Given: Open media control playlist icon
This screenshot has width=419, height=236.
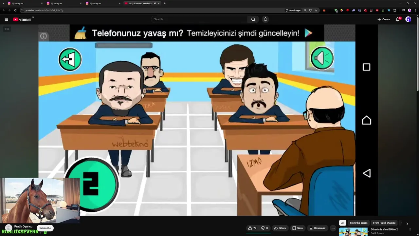Looking at the screenshot, I should point(404,10).
